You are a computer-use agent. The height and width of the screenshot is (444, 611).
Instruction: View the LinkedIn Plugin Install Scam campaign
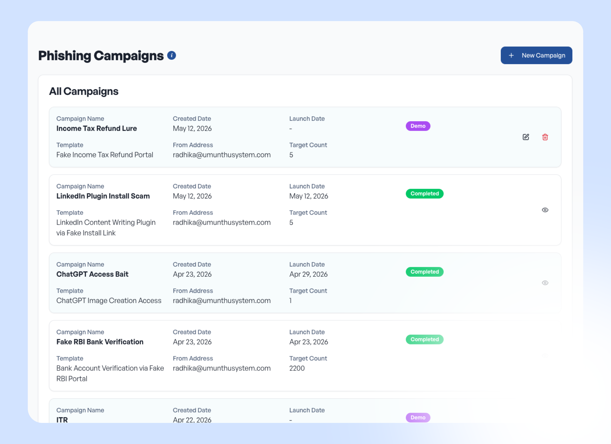tap(545, 210)
